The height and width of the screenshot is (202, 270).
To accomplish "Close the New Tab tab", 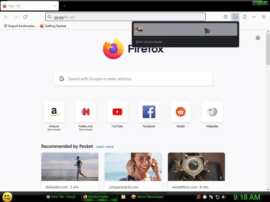I will click(55, 6).
